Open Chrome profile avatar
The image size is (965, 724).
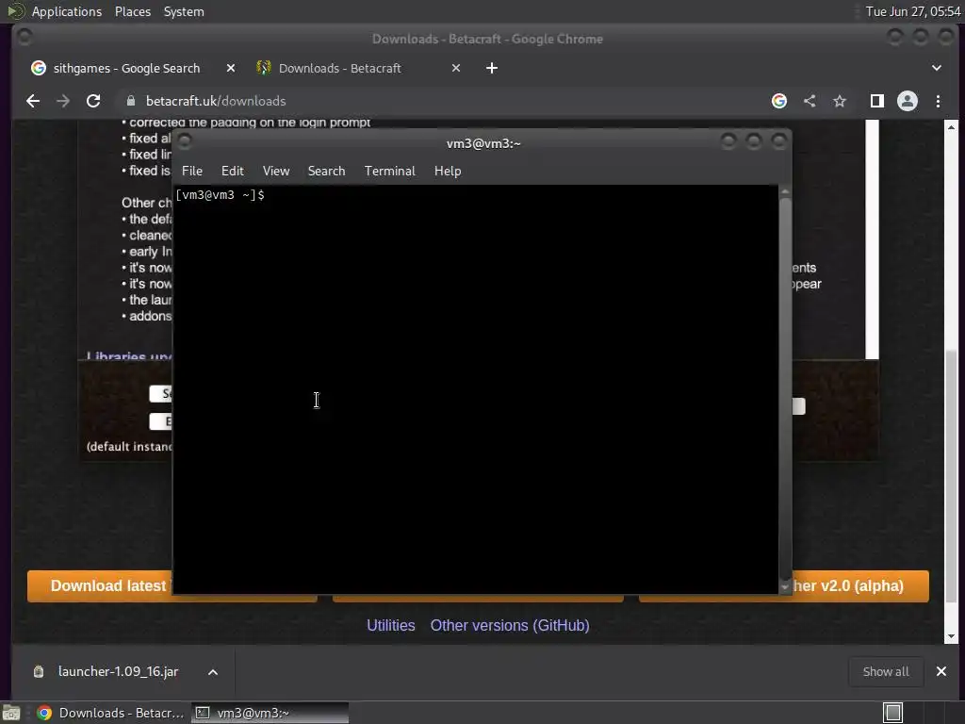908,101
